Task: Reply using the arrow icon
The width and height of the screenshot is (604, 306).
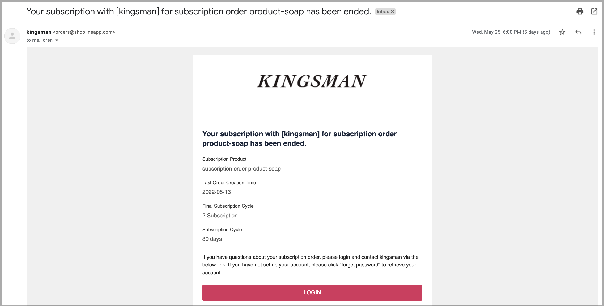Action: (578, 32)
